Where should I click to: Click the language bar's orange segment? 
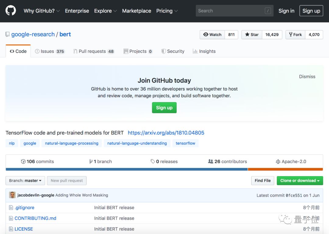285,169
